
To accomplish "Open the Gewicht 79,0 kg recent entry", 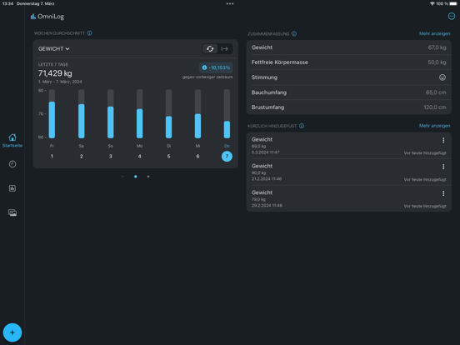I will point(349,198).
